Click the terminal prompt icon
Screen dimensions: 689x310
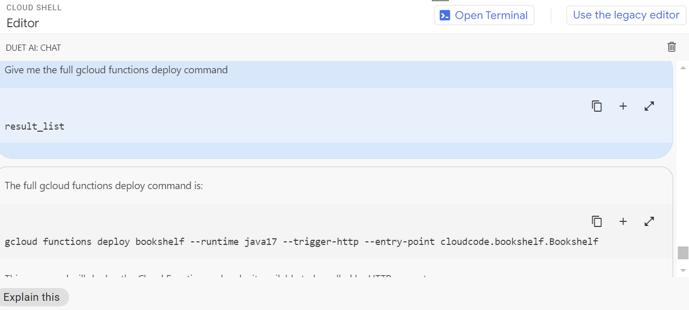[x=445, y=15]
